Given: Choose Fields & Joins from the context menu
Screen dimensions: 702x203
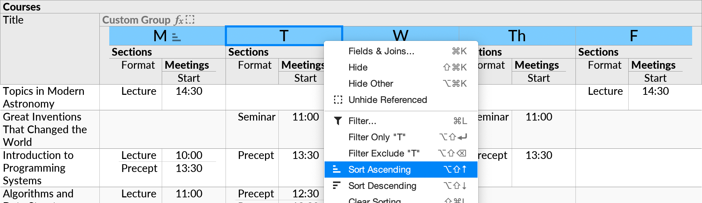Looking at the screenshot, I should pos(382,51).
